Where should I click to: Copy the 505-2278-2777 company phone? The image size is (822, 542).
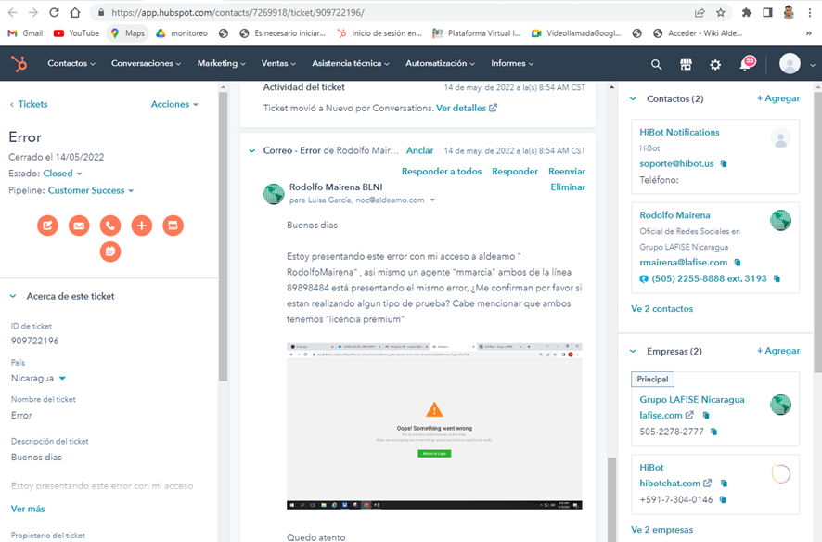tap(713, 432)
